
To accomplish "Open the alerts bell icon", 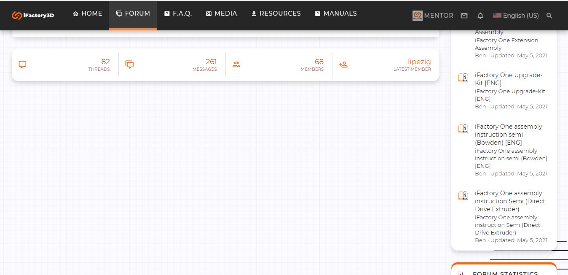I will (x=480, y=16).
